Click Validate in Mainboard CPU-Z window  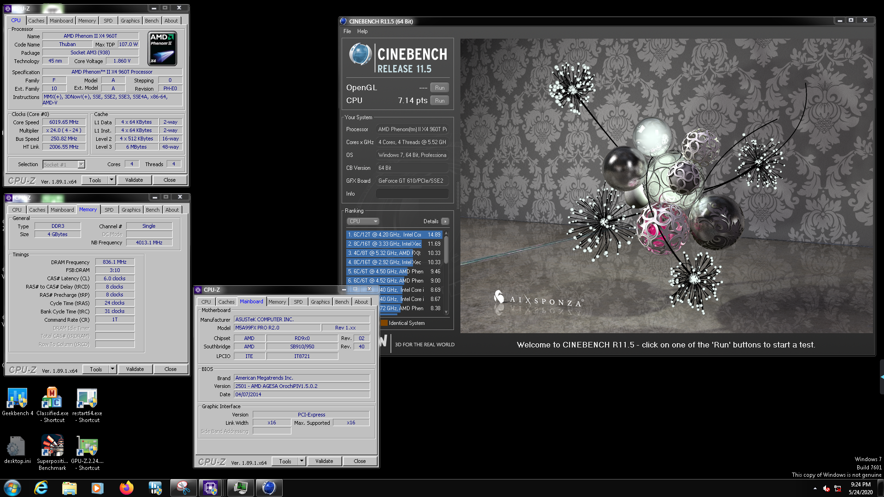[324, 461]
